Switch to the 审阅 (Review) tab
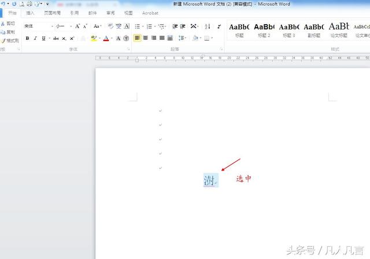 [110, 13]
